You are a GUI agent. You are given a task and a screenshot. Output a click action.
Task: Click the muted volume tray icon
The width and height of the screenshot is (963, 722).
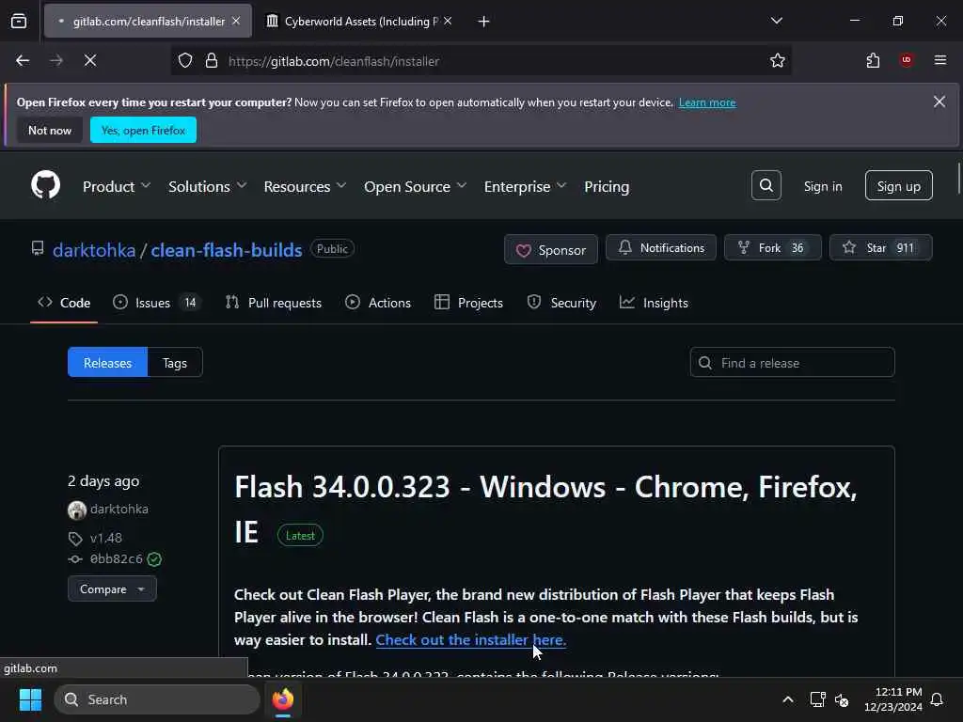coord(842,699)
